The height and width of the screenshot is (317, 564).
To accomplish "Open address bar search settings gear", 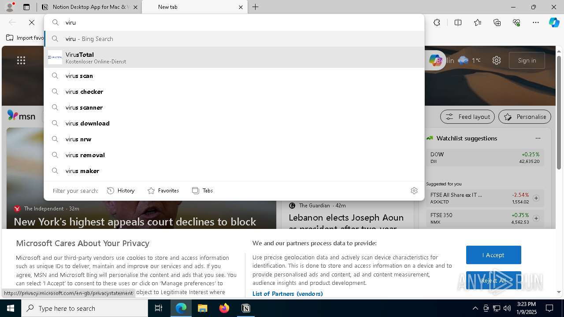I will point(414,191).
